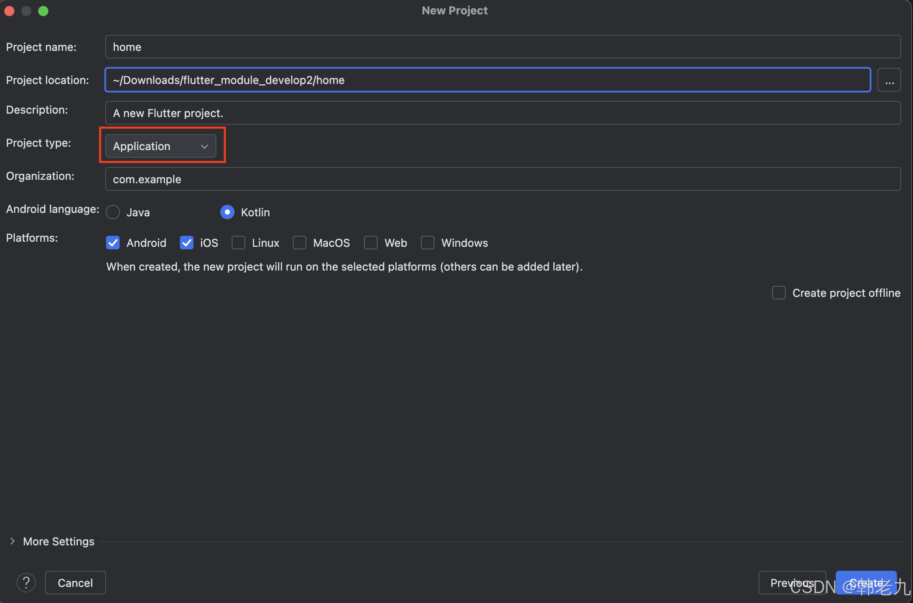This screenshot has width=913, height=603.
Task: Uncheck the iOS platform checkbox
Action: pos(187,243)
